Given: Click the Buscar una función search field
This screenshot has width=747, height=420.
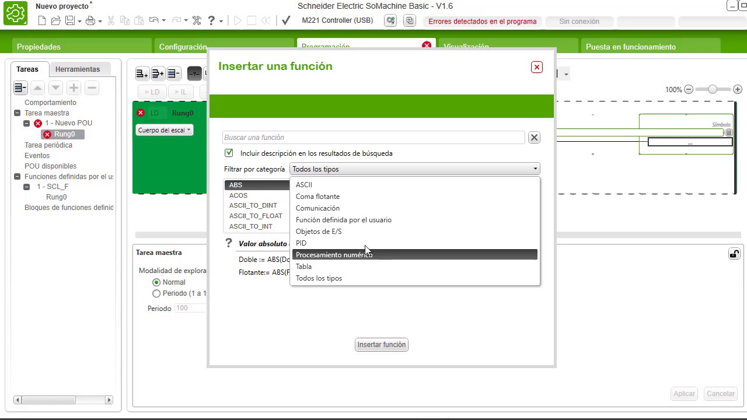Looking at the screenshot, I should (373, 138).
